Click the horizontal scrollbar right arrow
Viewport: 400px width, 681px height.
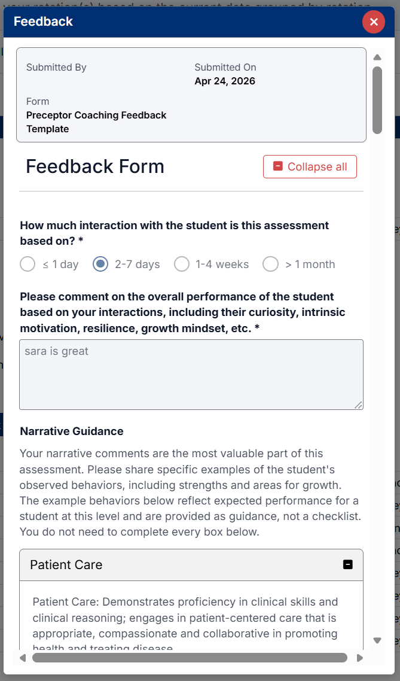click(359, 658)
